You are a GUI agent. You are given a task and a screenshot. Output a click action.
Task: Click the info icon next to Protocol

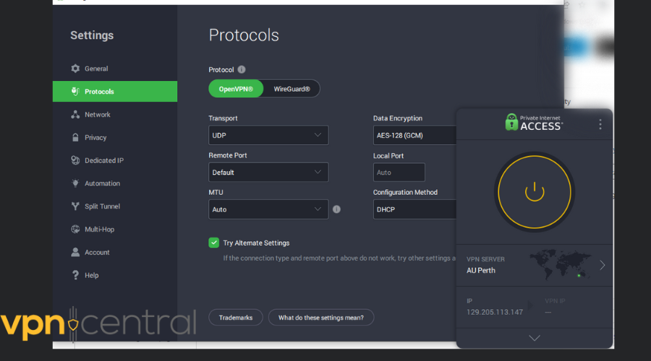(241, 69)
